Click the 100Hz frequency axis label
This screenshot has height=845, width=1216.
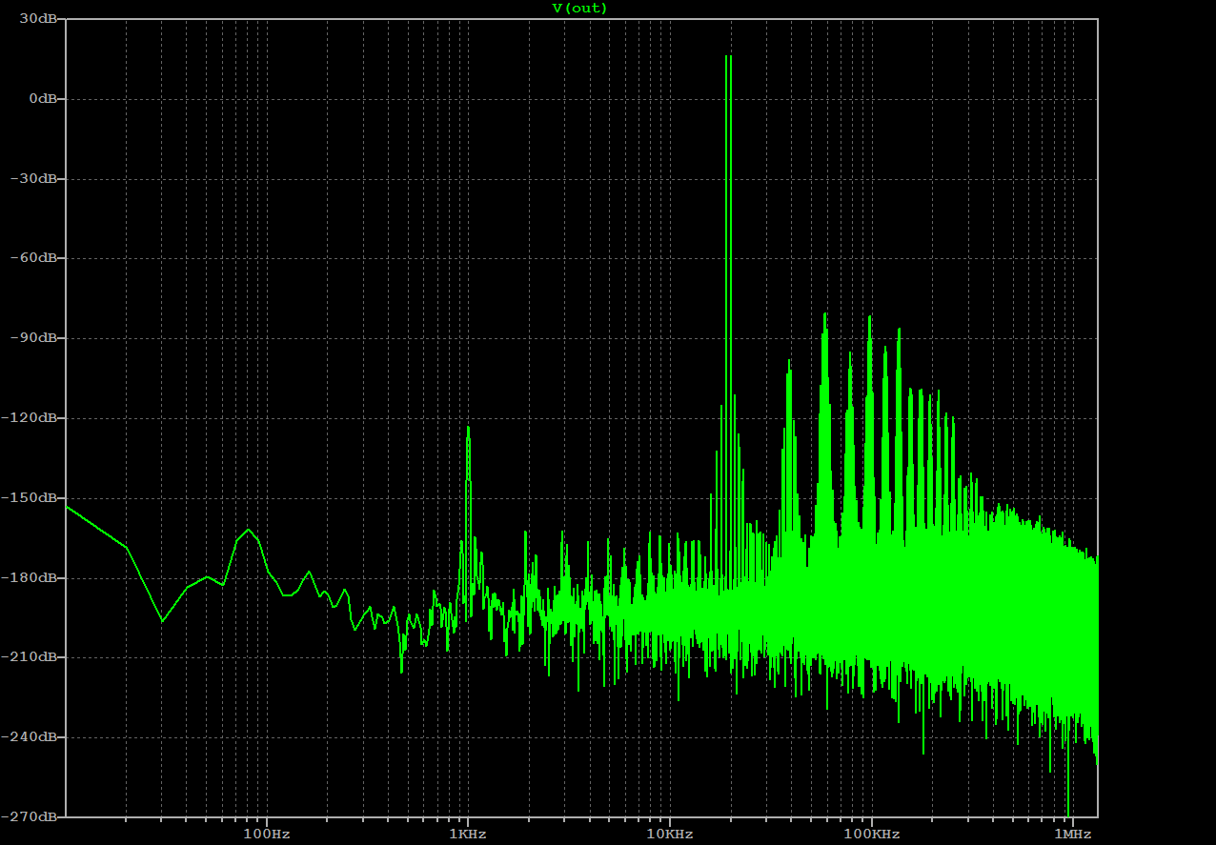click(x=267, y=834)
